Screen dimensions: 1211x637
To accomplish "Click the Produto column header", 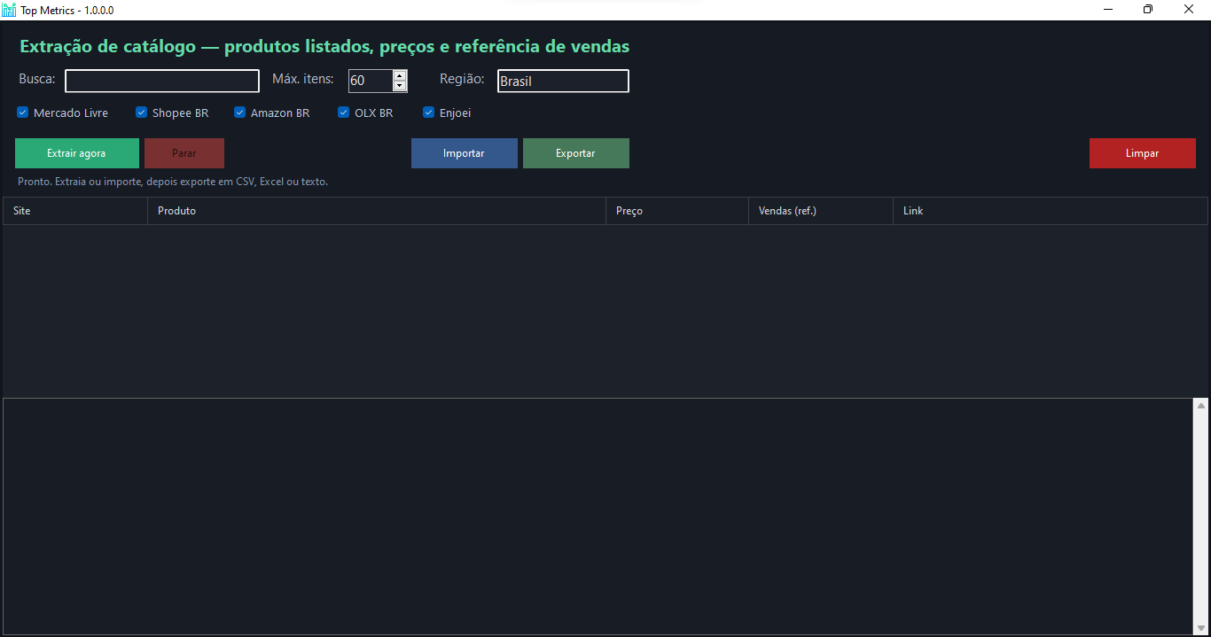I will click(376, 210).
